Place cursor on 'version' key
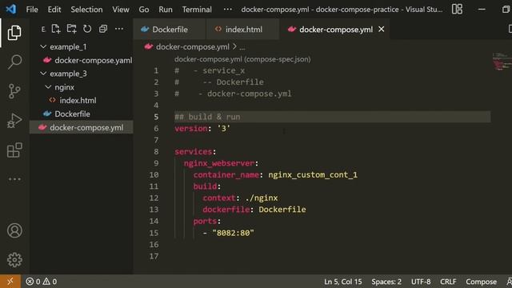 tap(191, 129)
